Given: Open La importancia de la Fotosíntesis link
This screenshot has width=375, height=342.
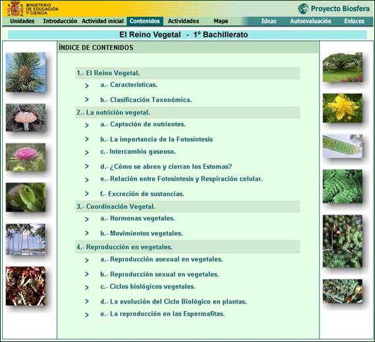Looking at the screenshot, I should tap(156, 139).
